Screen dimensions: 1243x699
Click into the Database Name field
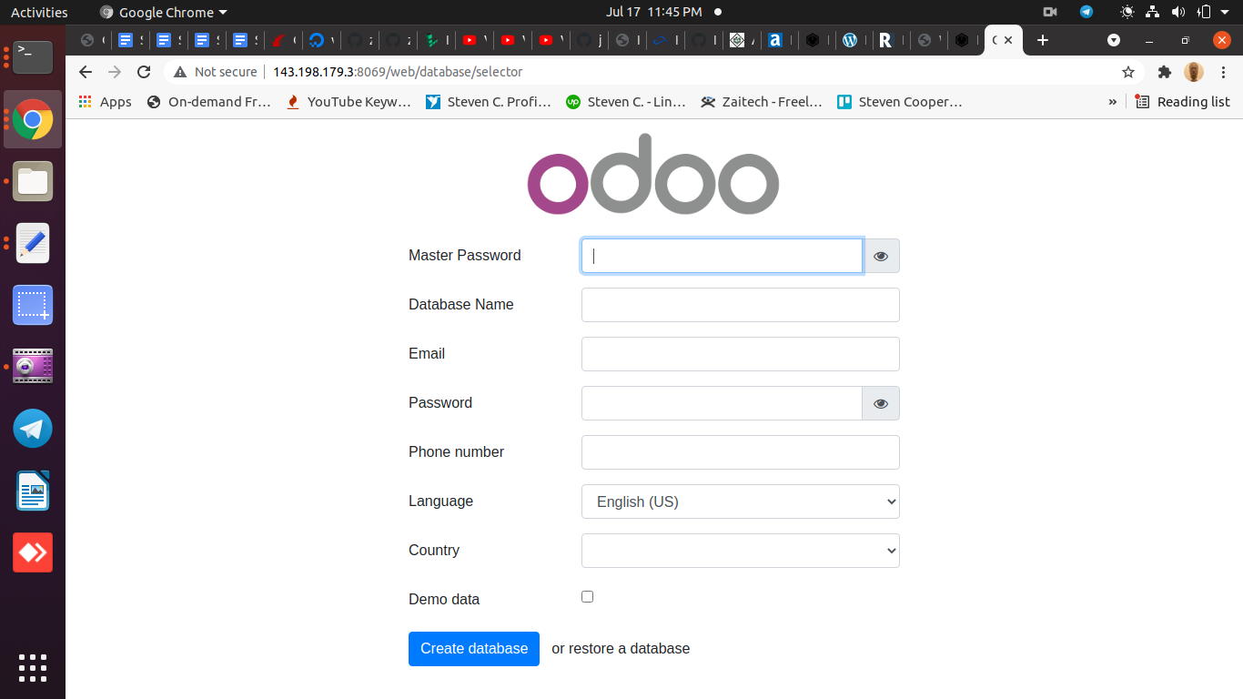741,305
